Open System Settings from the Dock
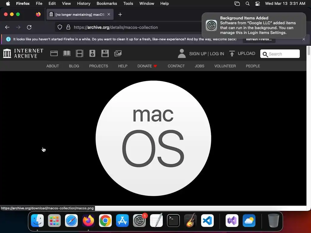This screenshot has width=311, height=233. [x=139, y=221]
